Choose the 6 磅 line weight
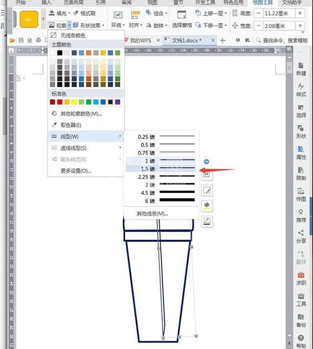The image size is (313, 349). 161,201
